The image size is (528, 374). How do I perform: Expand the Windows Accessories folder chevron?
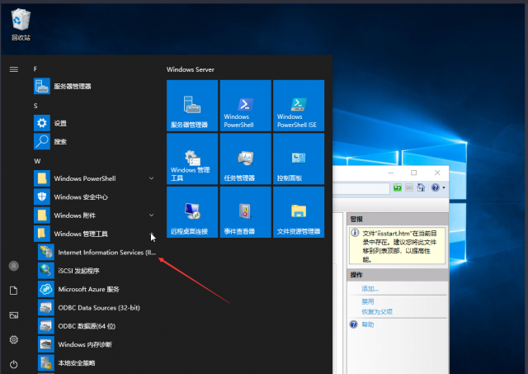152,215
